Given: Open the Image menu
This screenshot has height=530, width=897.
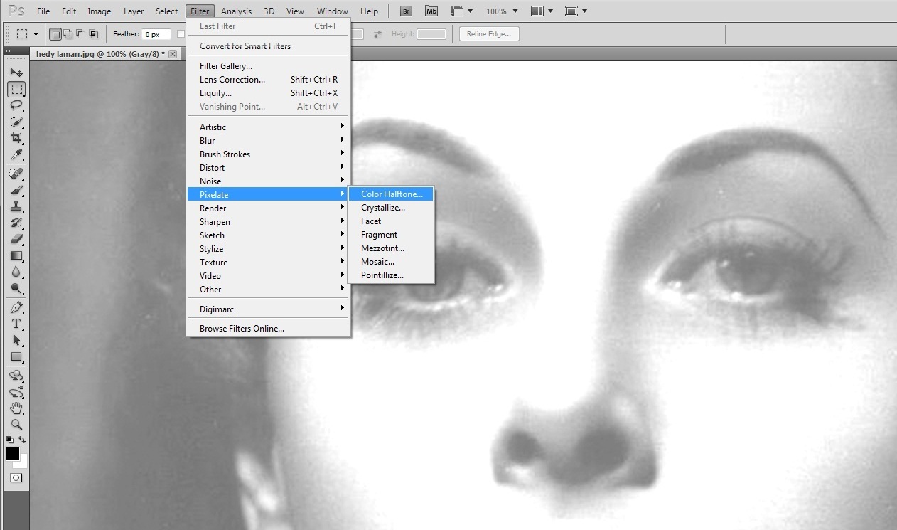Looking at the screenshot, I should [99, 11].
